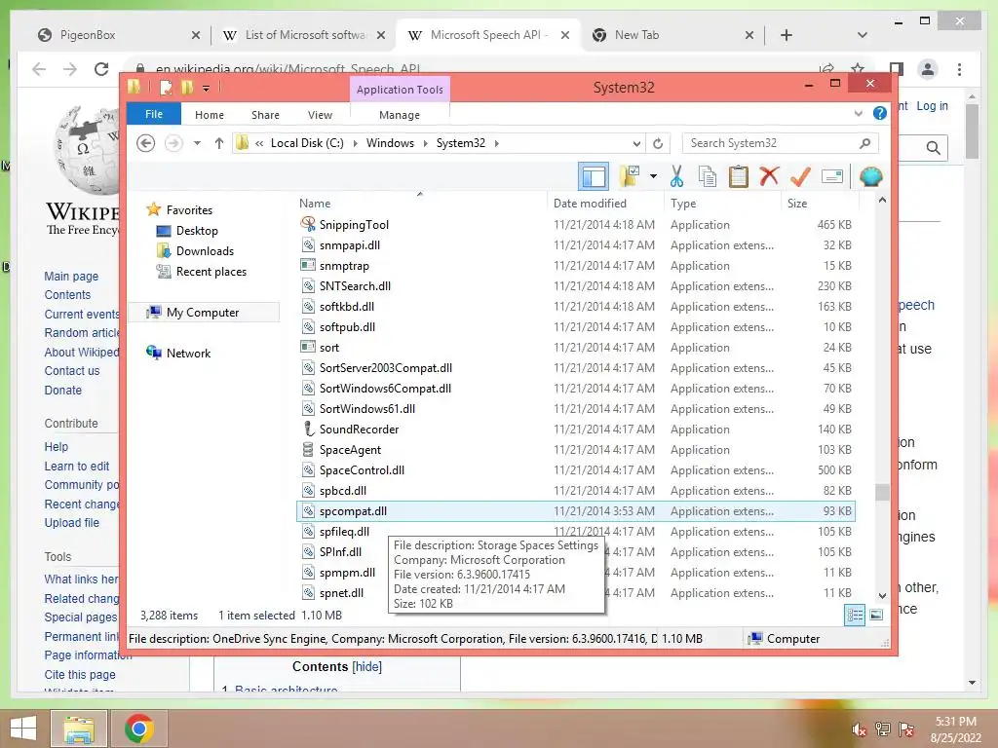
Task: Sort by Date modified column header
Action: click(590, 204)
